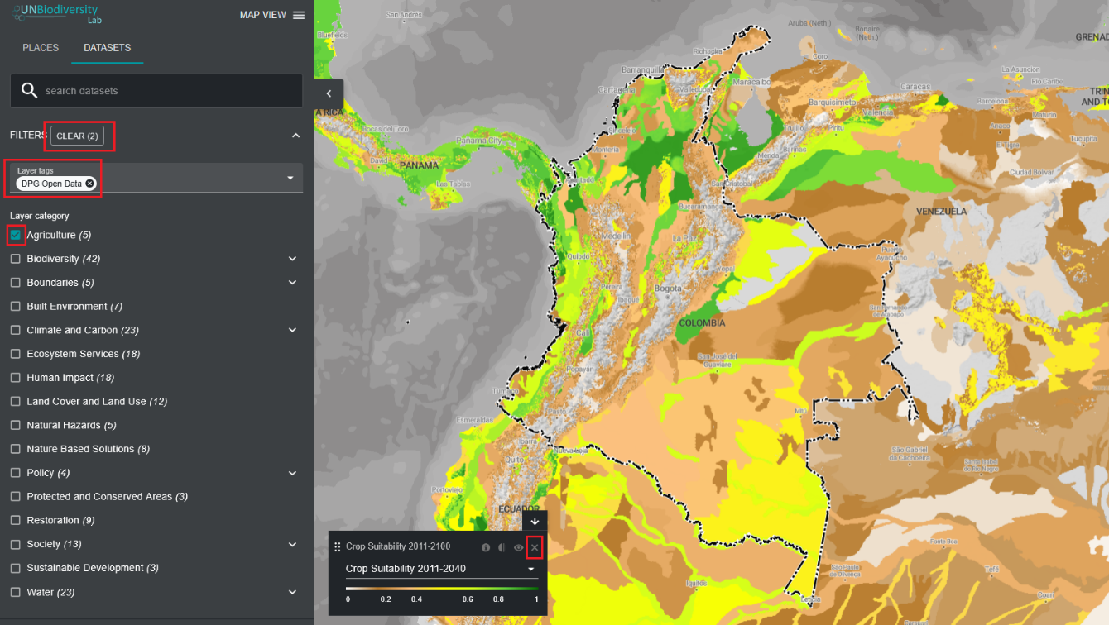Remove the Crop Suitability layer from legend

[535, 547]
